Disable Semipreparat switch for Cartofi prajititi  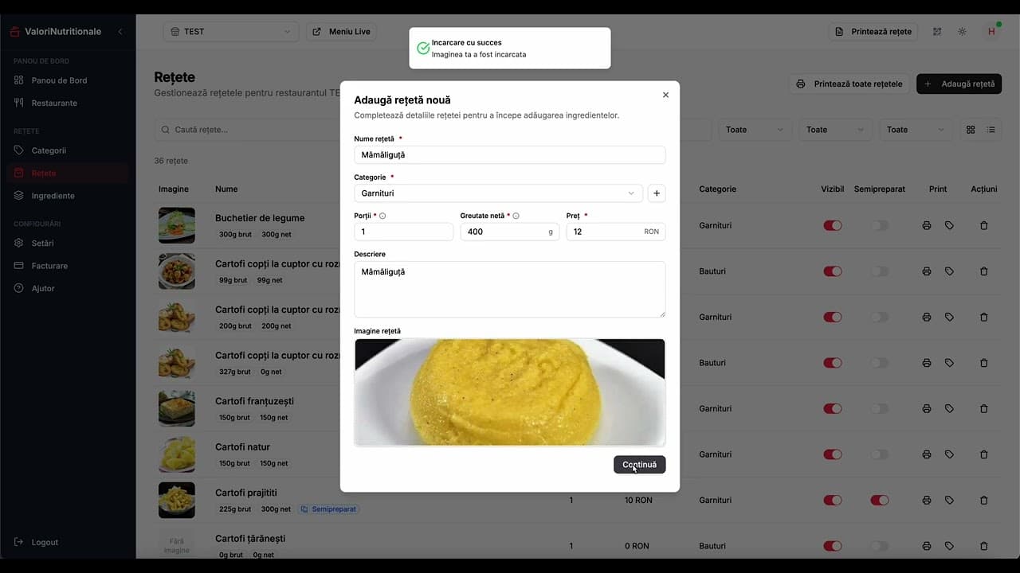coord(879,501)
